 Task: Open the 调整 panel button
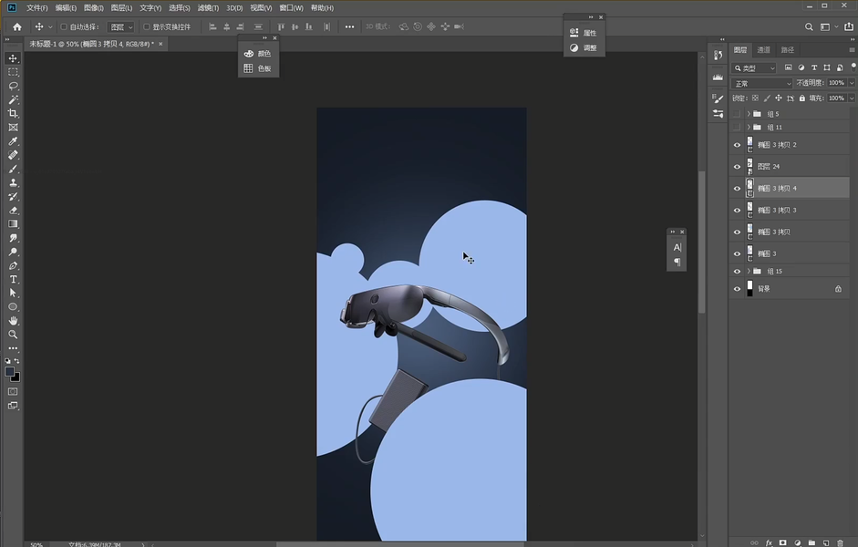click(x=584, y=47)
